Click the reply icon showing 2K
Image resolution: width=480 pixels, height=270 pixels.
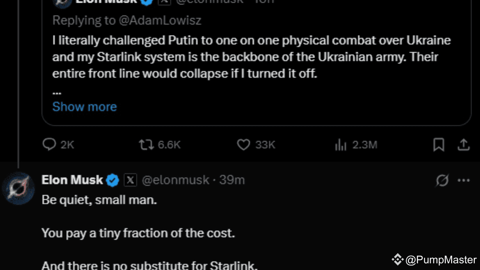click(49, 145)
